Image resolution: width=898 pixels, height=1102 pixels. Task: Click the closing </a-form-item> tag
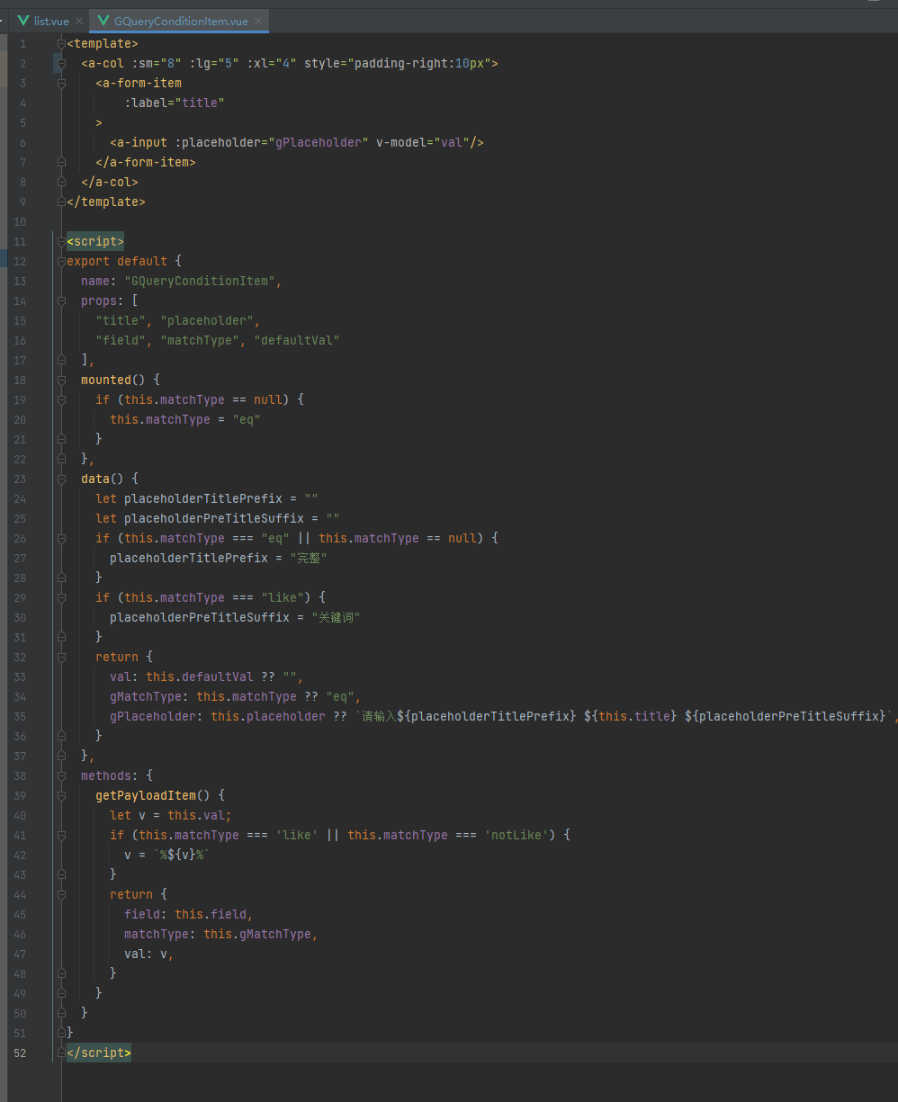[146, 162]
